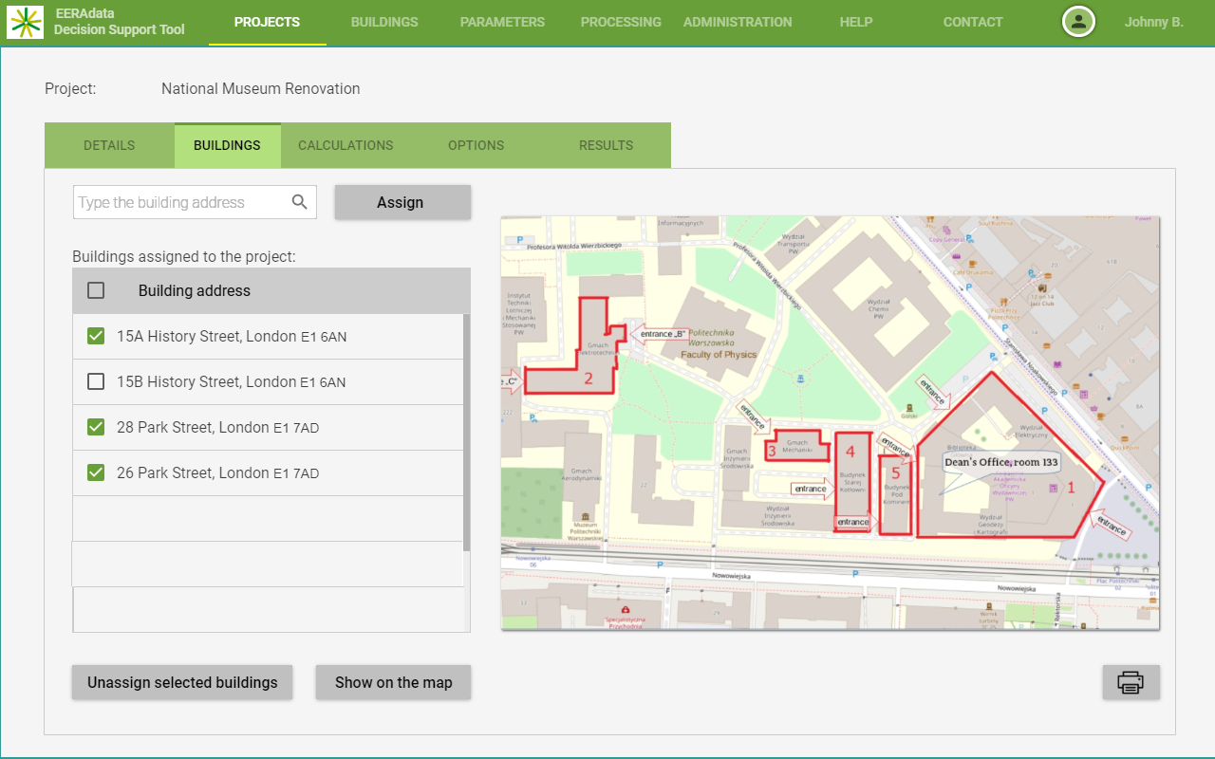Uncheck 28 Park Street checkbox
The image size is (1215, 759).
coord(96,427)
